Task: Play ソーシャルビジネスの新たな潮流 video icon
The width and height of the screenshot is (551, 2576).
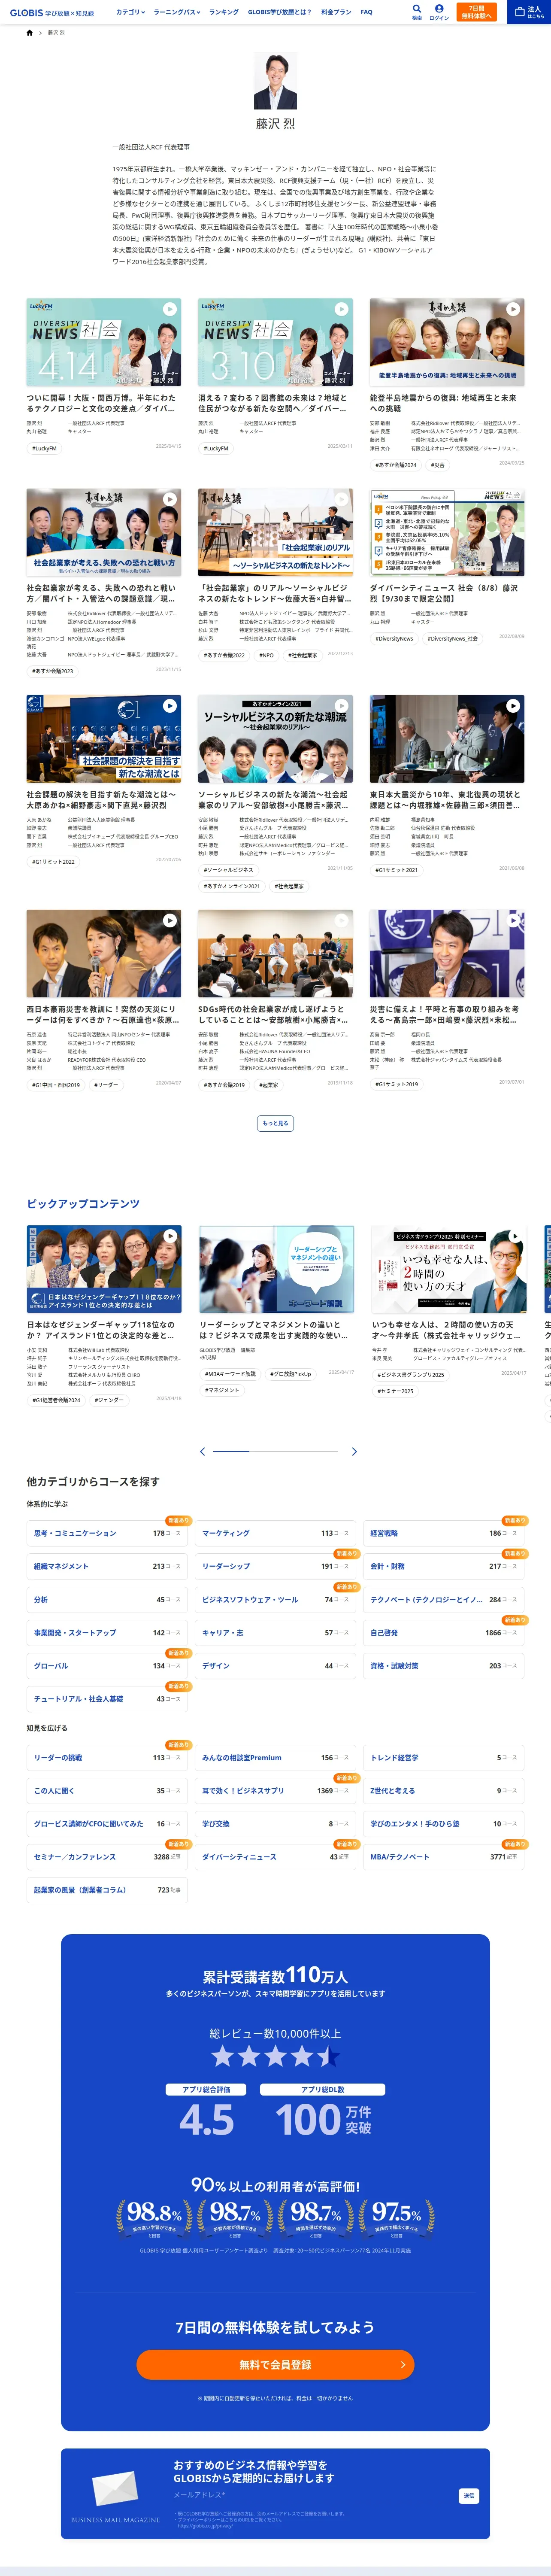Action: (x=341, y=706)
